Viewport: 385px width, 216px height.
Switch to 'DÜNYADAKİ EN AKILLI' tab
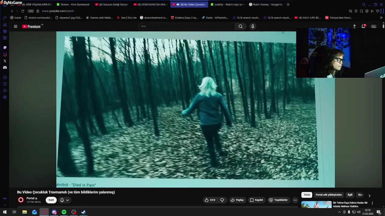(x=150, y=4)
